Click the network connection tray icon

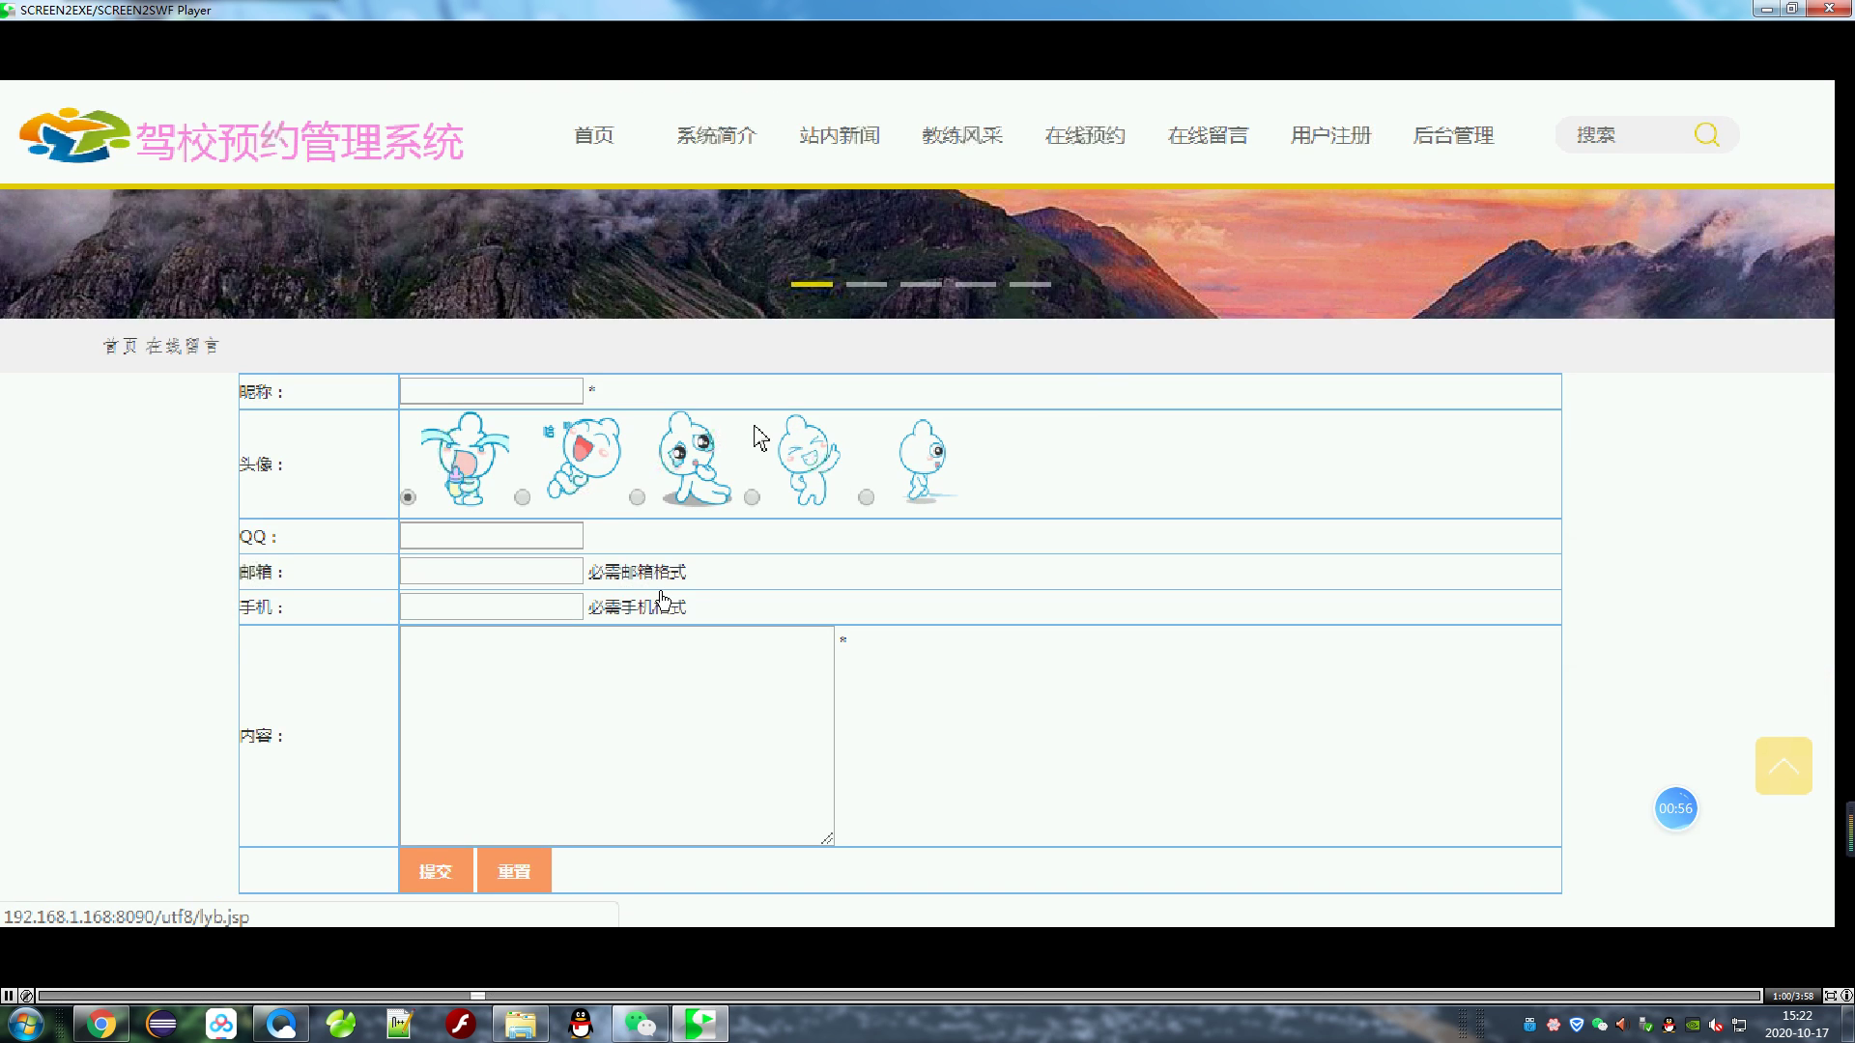click(x=1739, y=1025)
